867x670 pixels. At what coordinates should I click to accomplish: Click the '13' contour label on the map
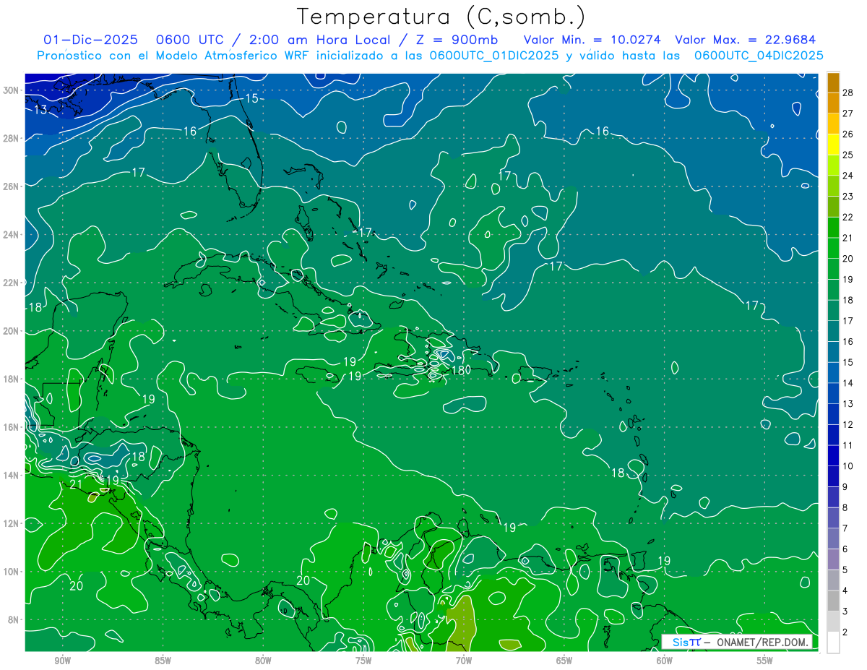pyautogui.click(x=40, y=110)
